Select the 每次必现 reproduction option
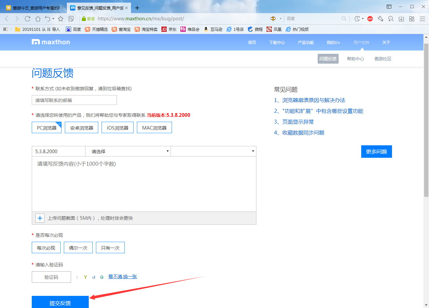This screenshot has width=429, height=308. 46,247
